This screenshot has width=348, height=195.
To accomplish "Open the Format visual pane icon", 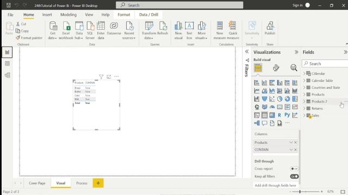I will [276, 68].
